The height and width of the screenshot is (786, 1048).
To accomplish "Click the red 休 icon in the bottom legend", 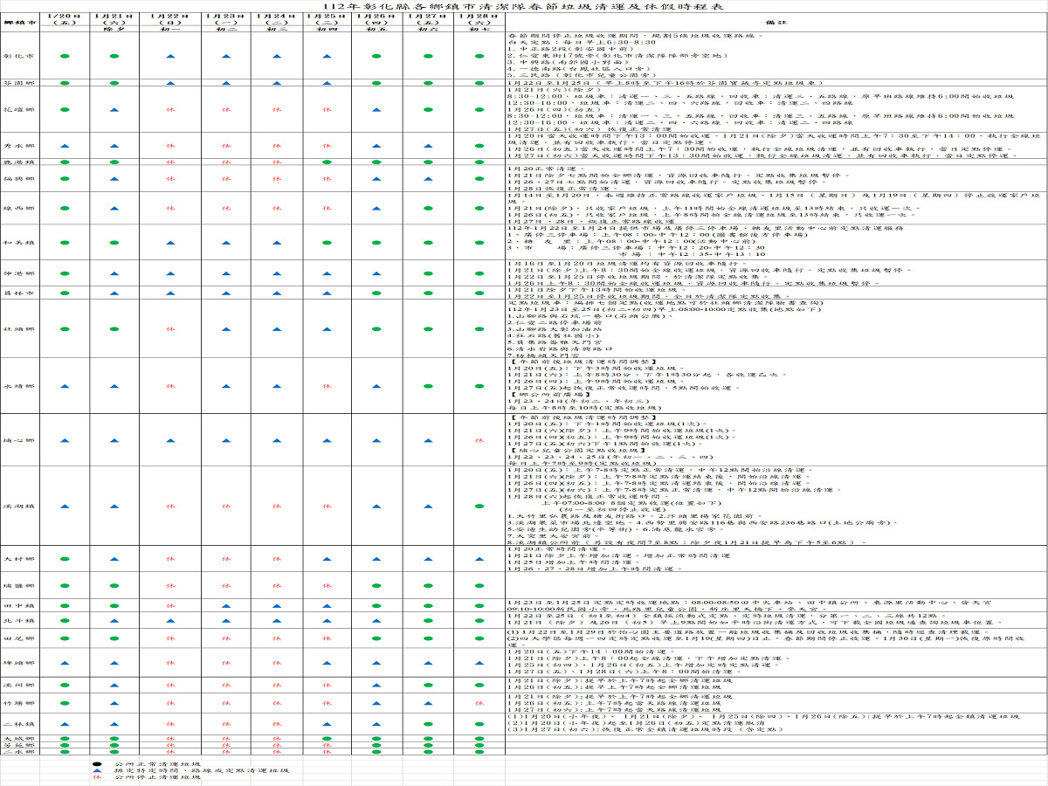I will pyautogui.click(x=98, y=776).
